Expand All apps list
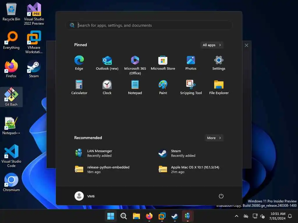 pyautogui.click(x=212, y=45)
